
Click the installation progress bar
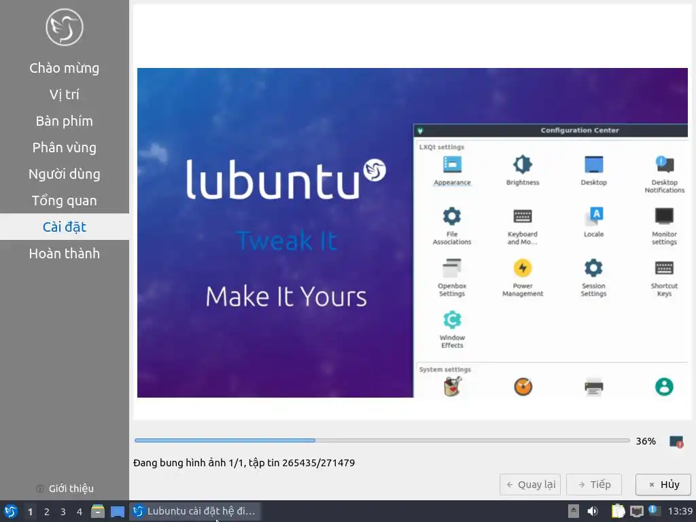(382, 440)
